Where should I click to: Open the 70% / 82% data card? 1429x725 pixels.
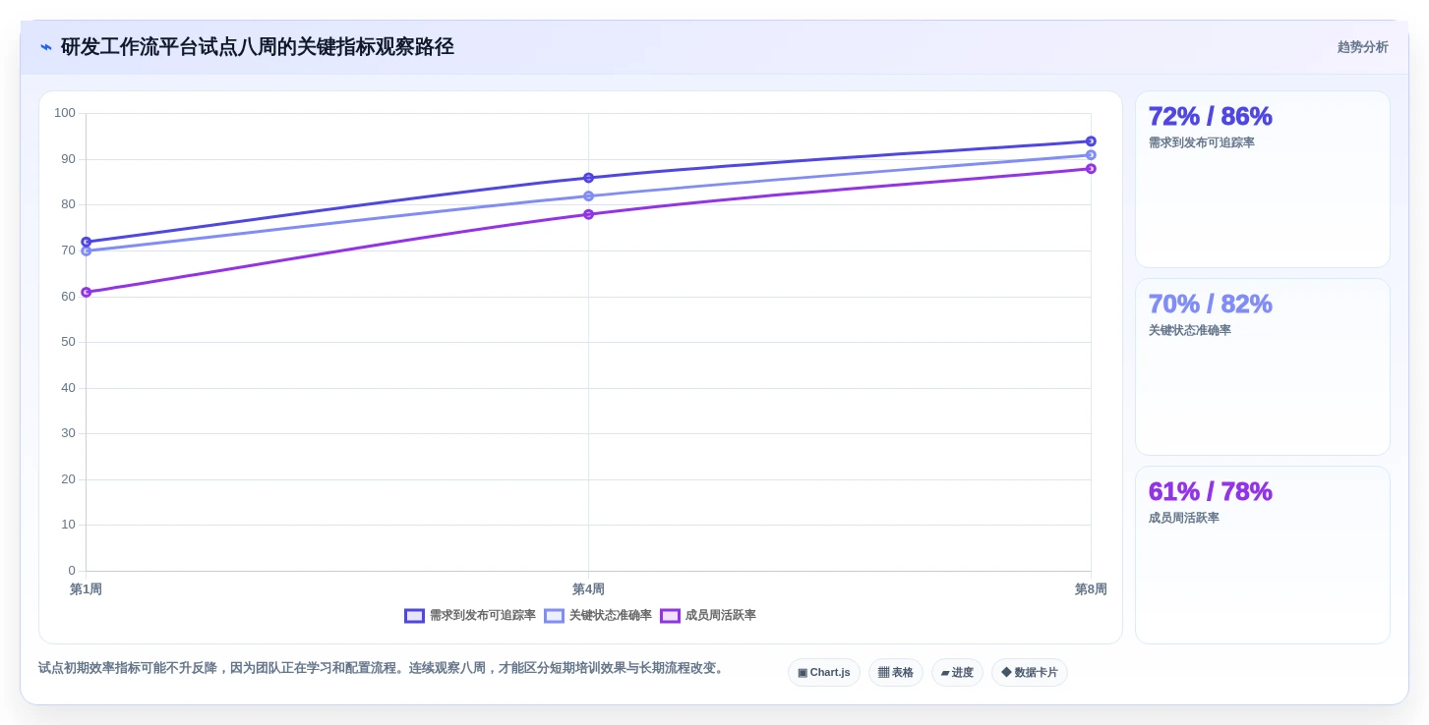tap(1263, 367)
